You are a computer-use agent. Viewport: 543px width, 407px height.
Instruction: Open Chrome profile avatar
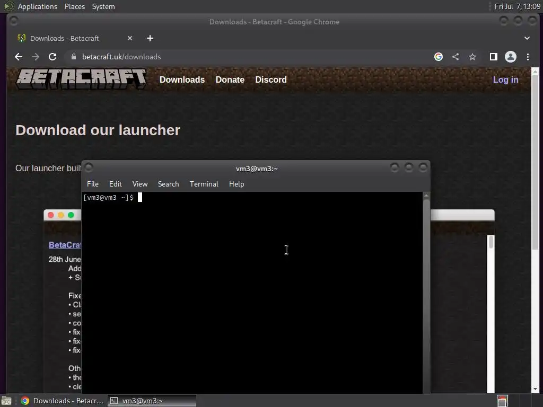[x=511, y=57]
